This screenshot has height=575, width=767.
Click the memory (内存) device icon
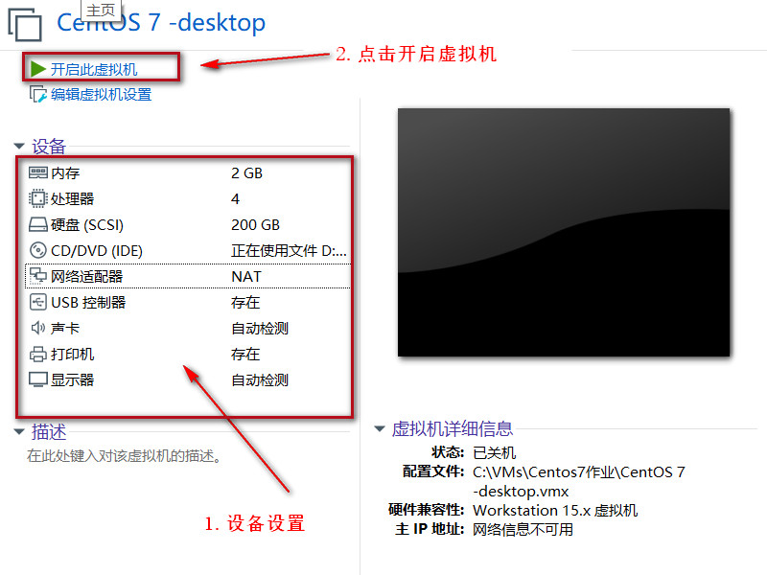click(x=38, y=172)
